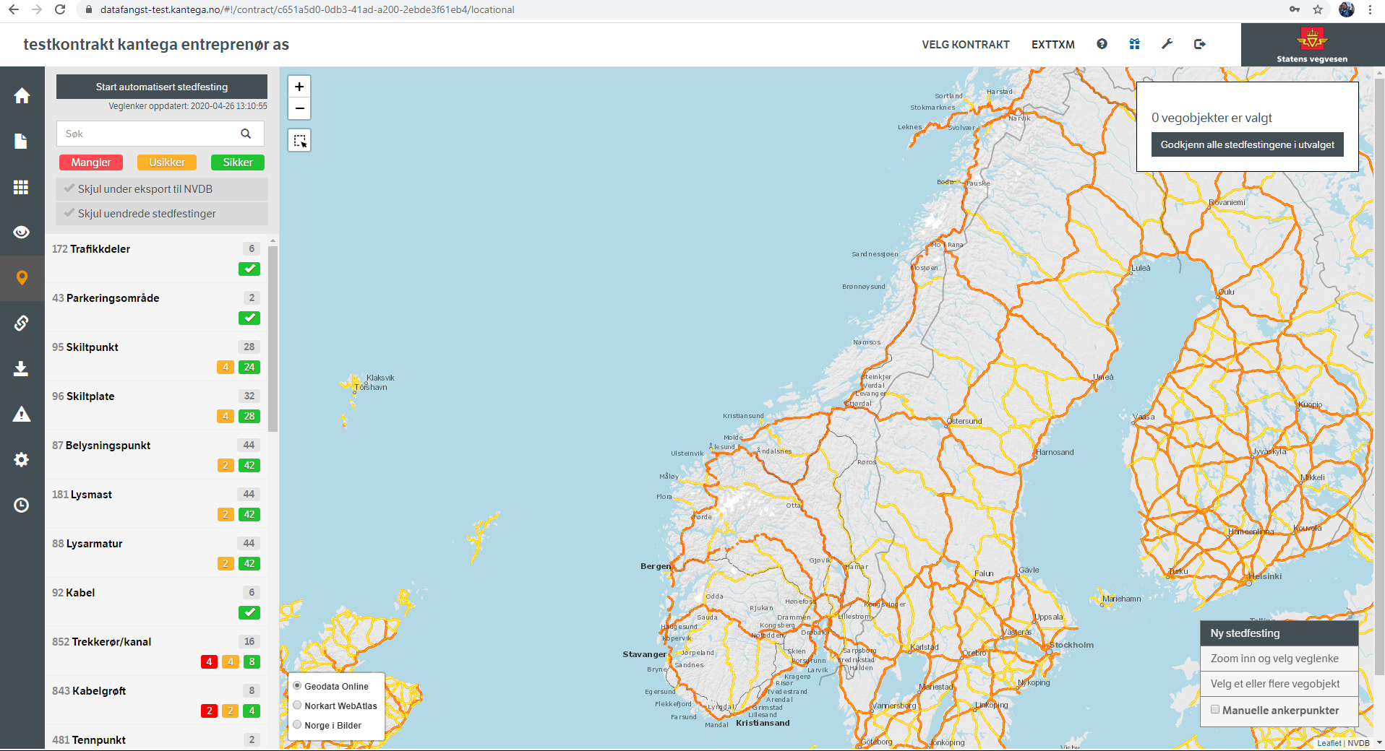
Task: Bookmark this page with the star
Action: coord(1318,9)
